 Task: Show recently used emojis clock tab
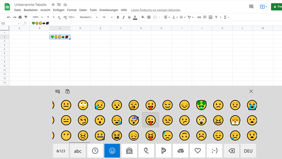click(x=95, y=151)
